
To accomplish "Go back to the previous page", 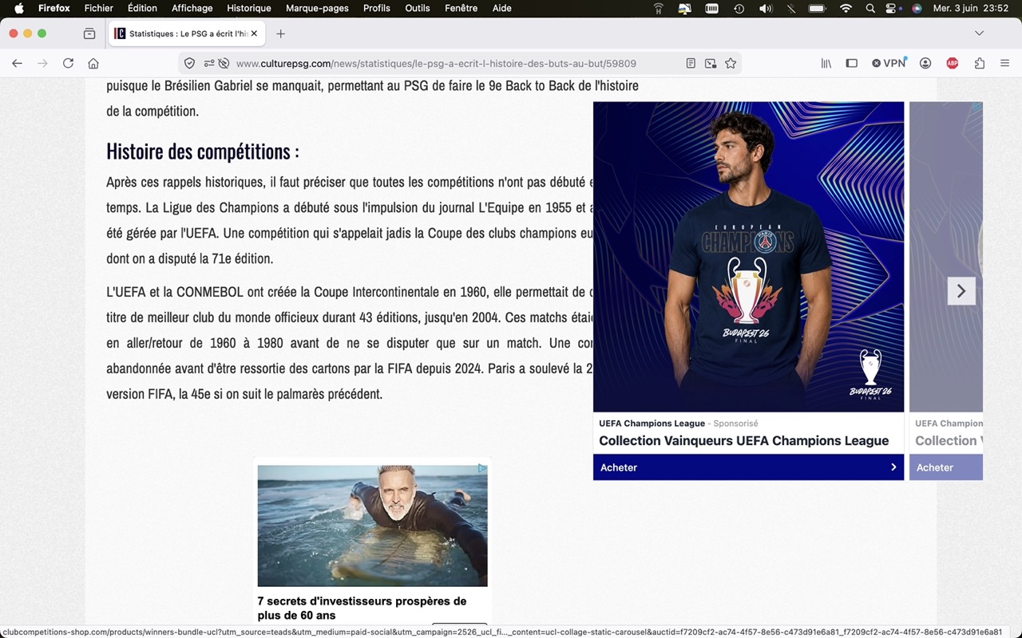I will (18, 64).
